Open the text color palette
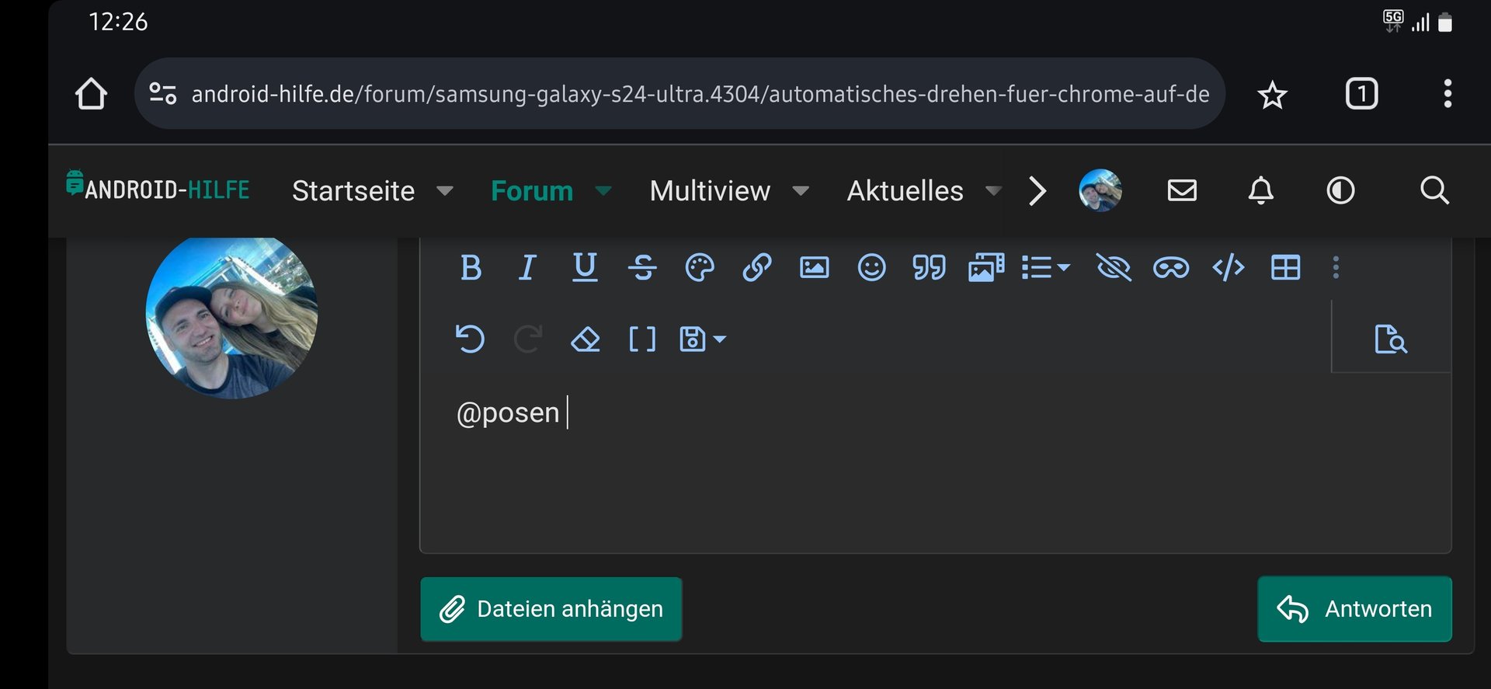The width and height of the screenshot is (1491, 689). pos(700,268)
